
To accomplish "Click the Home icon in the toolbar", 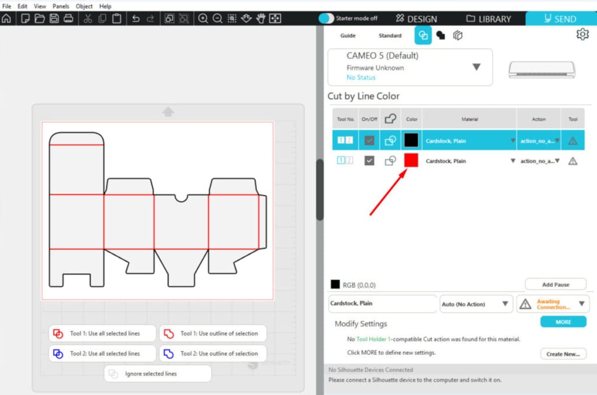I will click(x=6, y=19).
